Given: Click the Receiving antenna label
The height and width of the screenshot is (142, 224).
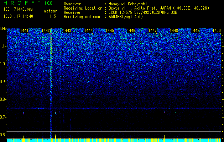Looking at the screenshot, I should pos(82,17).
